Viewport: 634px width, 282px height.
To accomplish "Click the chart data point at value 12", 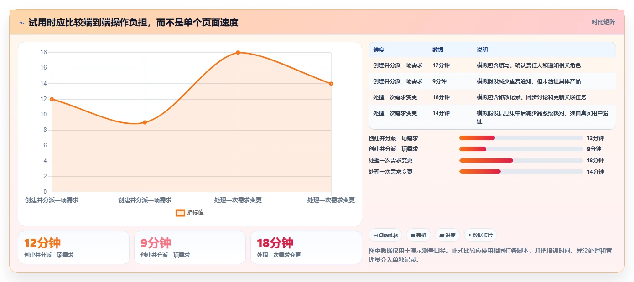I will point(52,99).
